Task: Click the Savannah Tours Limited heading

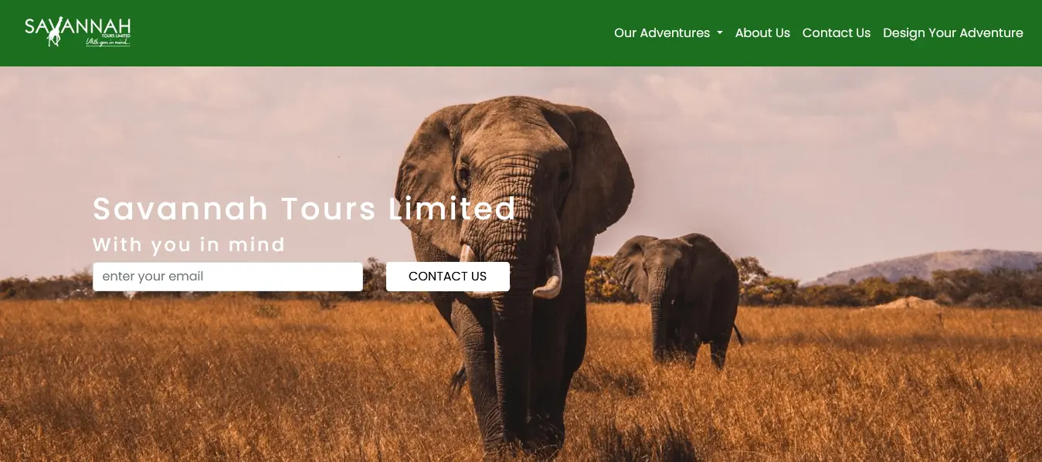Action: click(304, 209)
